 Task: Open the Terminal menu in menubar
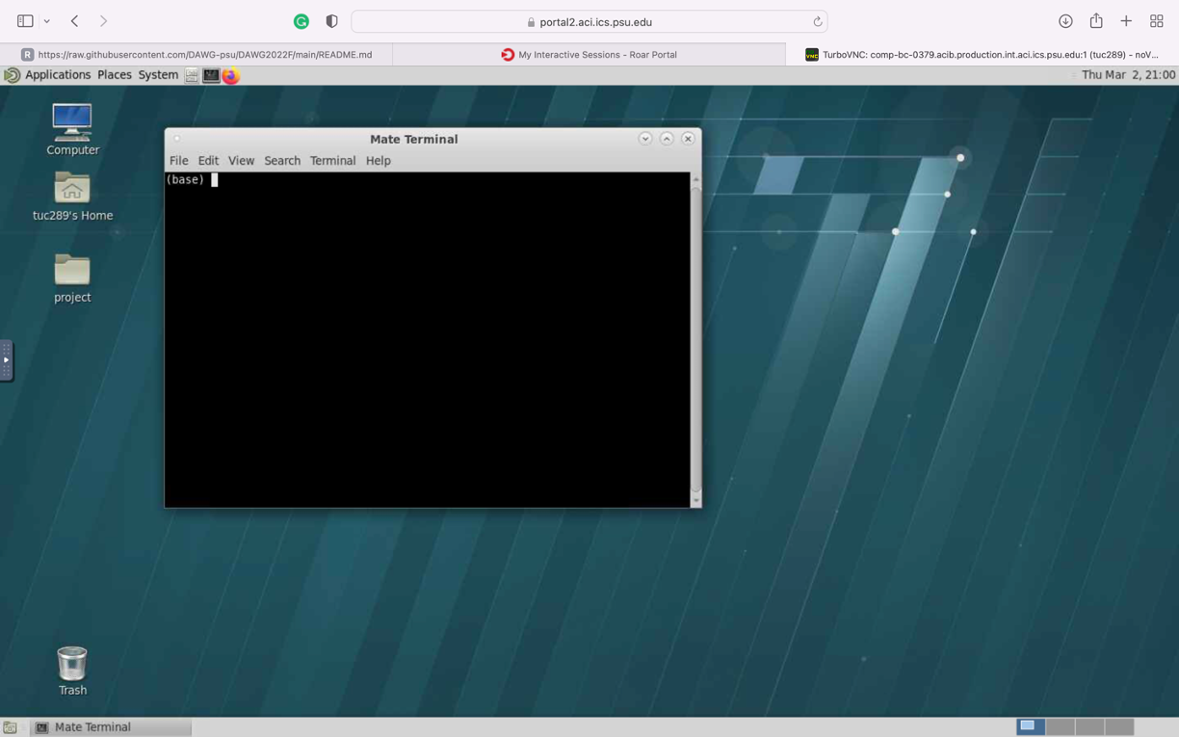tap(332, 161)
